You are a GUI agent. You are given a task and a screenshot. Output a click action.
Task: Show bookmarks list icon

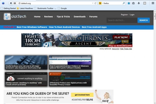click(133, 3)
